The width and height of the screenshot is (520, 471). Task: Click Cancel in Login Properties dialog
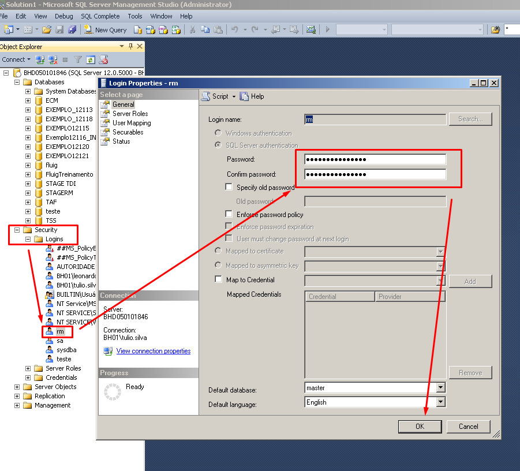468,427
